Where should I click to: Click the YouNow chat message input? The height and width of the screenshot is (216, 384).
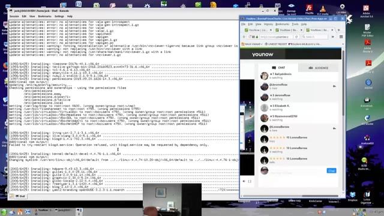coord(298,171)
